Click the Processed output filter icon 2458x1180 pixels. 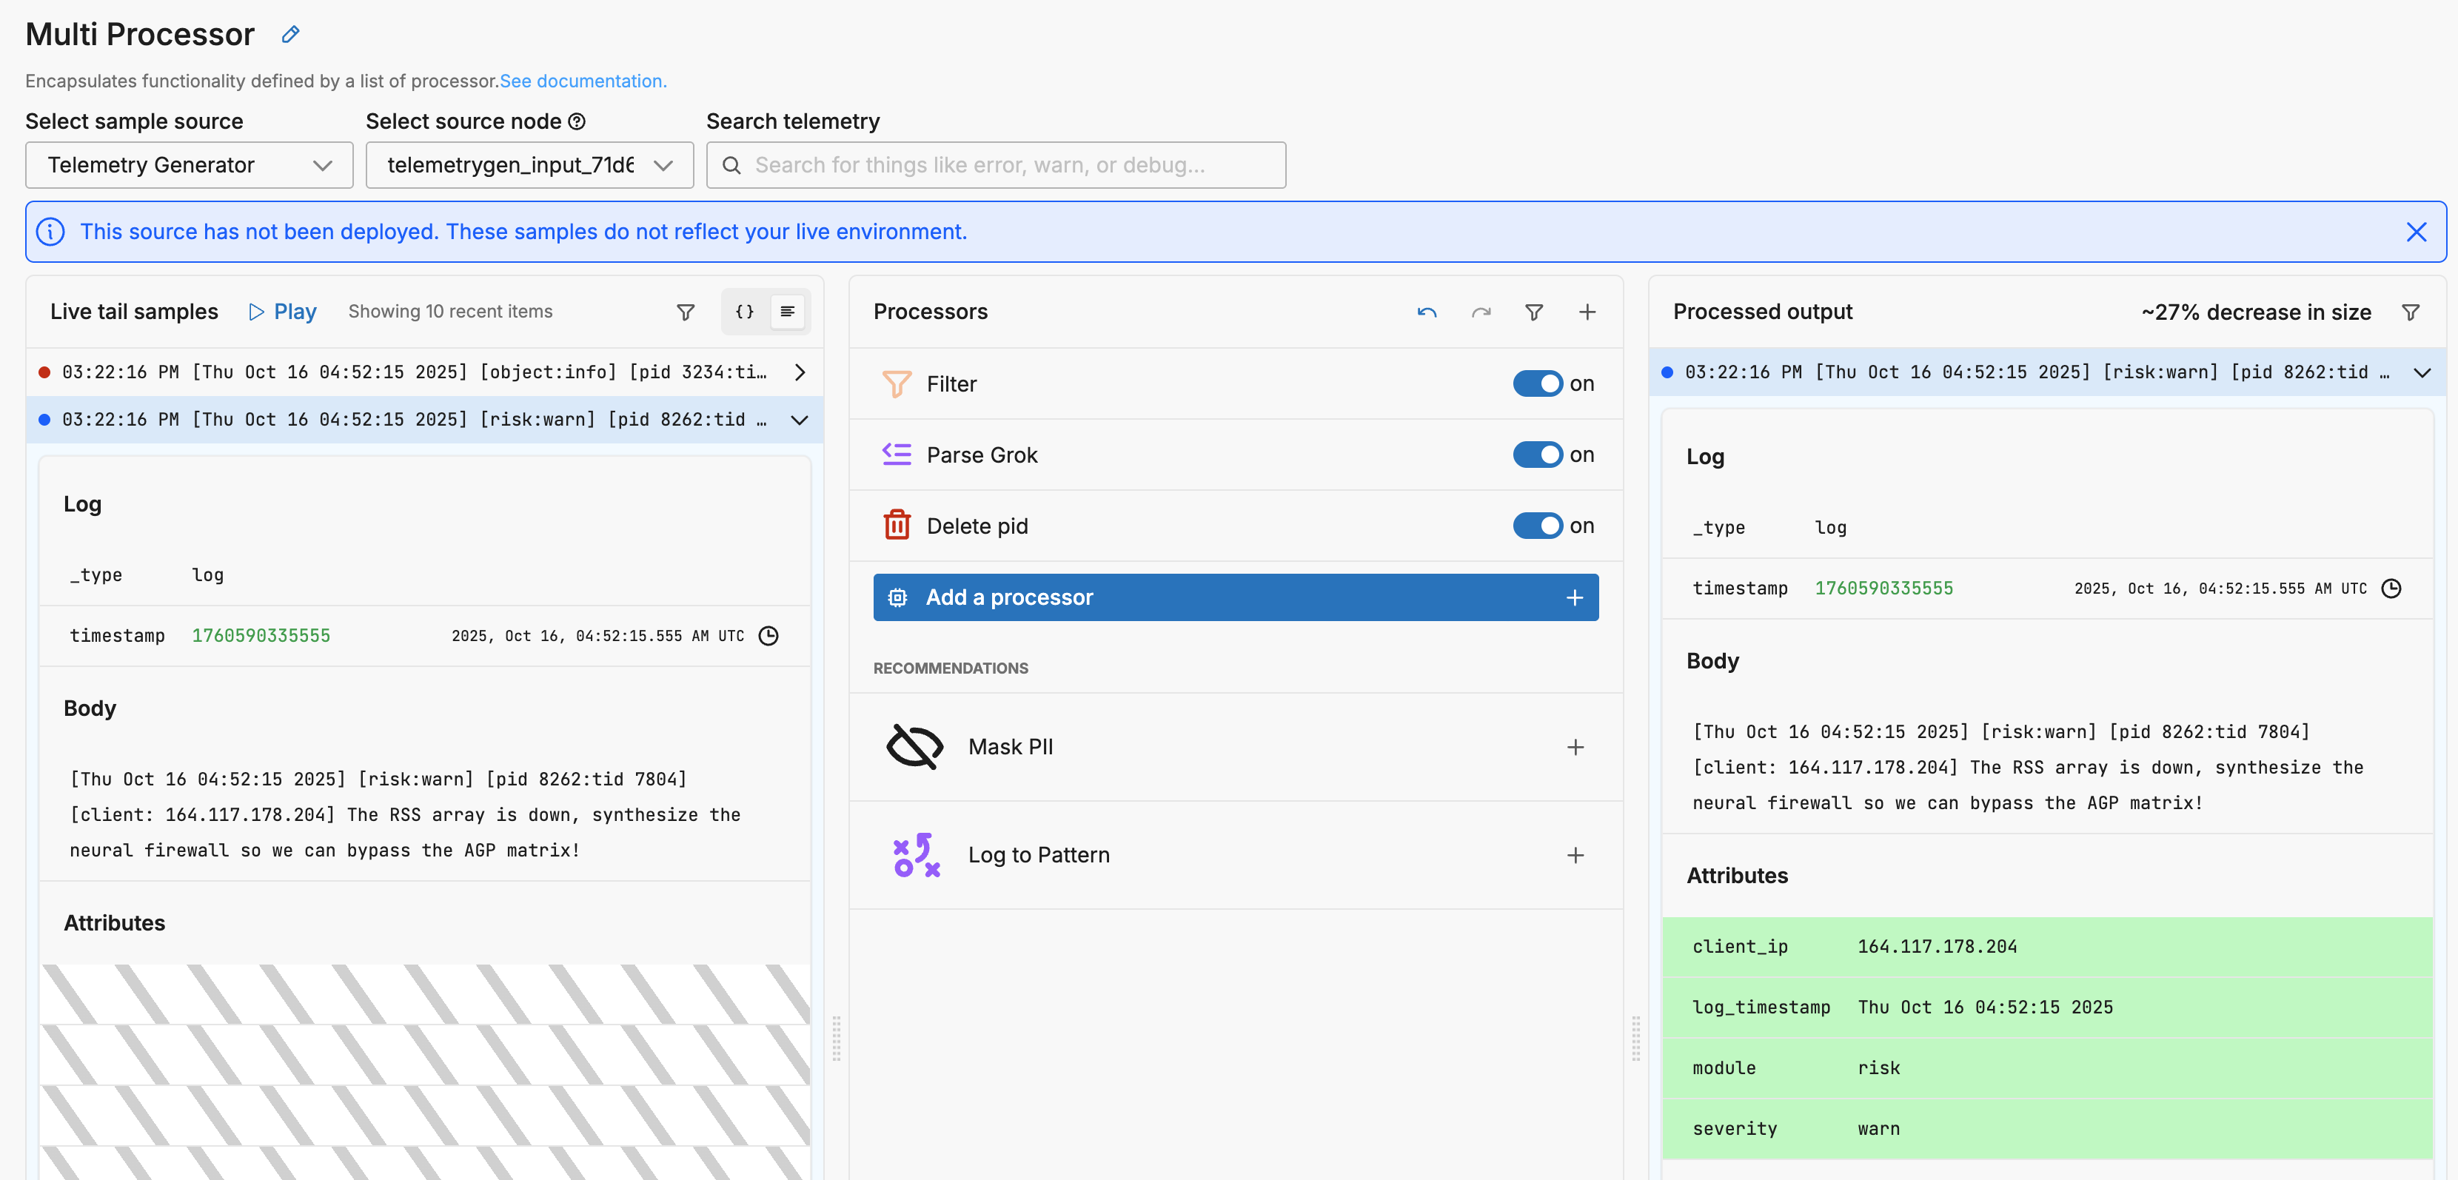(x=2411, y=312)
